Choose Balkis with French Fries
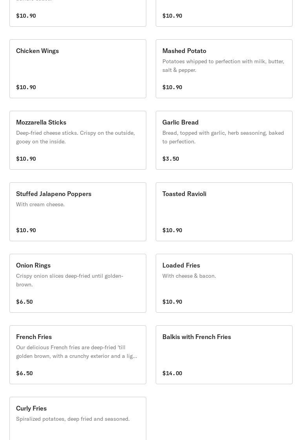This screenshot has height=440, width=302. [x=224, y=355]
